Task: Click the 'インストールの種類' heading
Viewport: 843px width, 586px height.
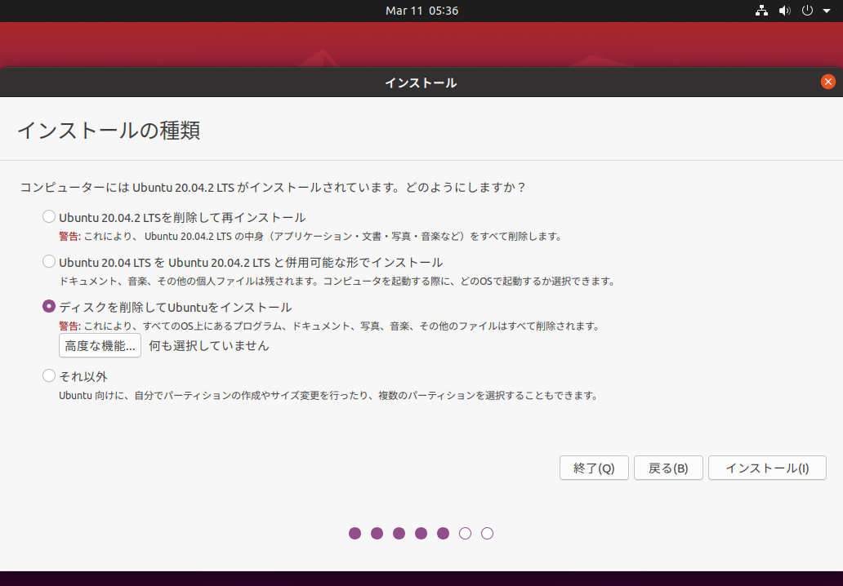Action: pos(109,131)
